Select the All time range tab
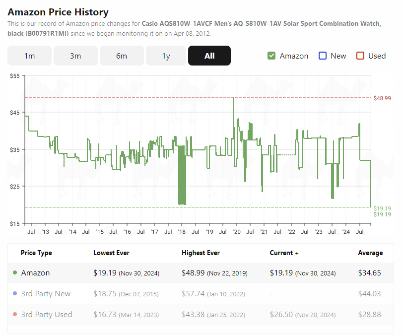 point(209,56)
